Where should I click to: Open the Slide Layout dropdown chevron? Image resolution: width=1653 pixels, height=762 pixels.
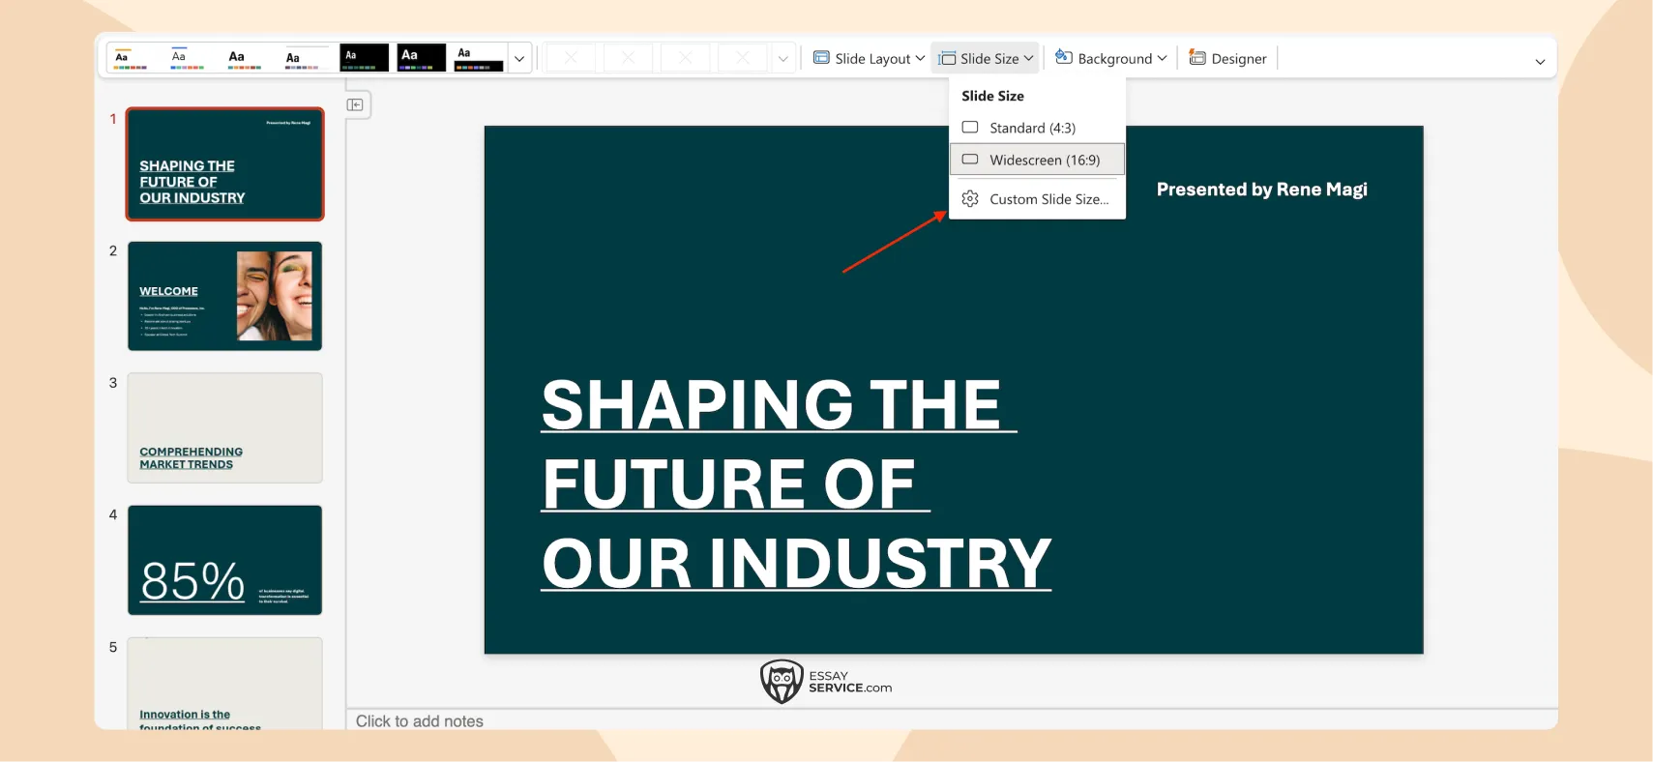point(920,58)
